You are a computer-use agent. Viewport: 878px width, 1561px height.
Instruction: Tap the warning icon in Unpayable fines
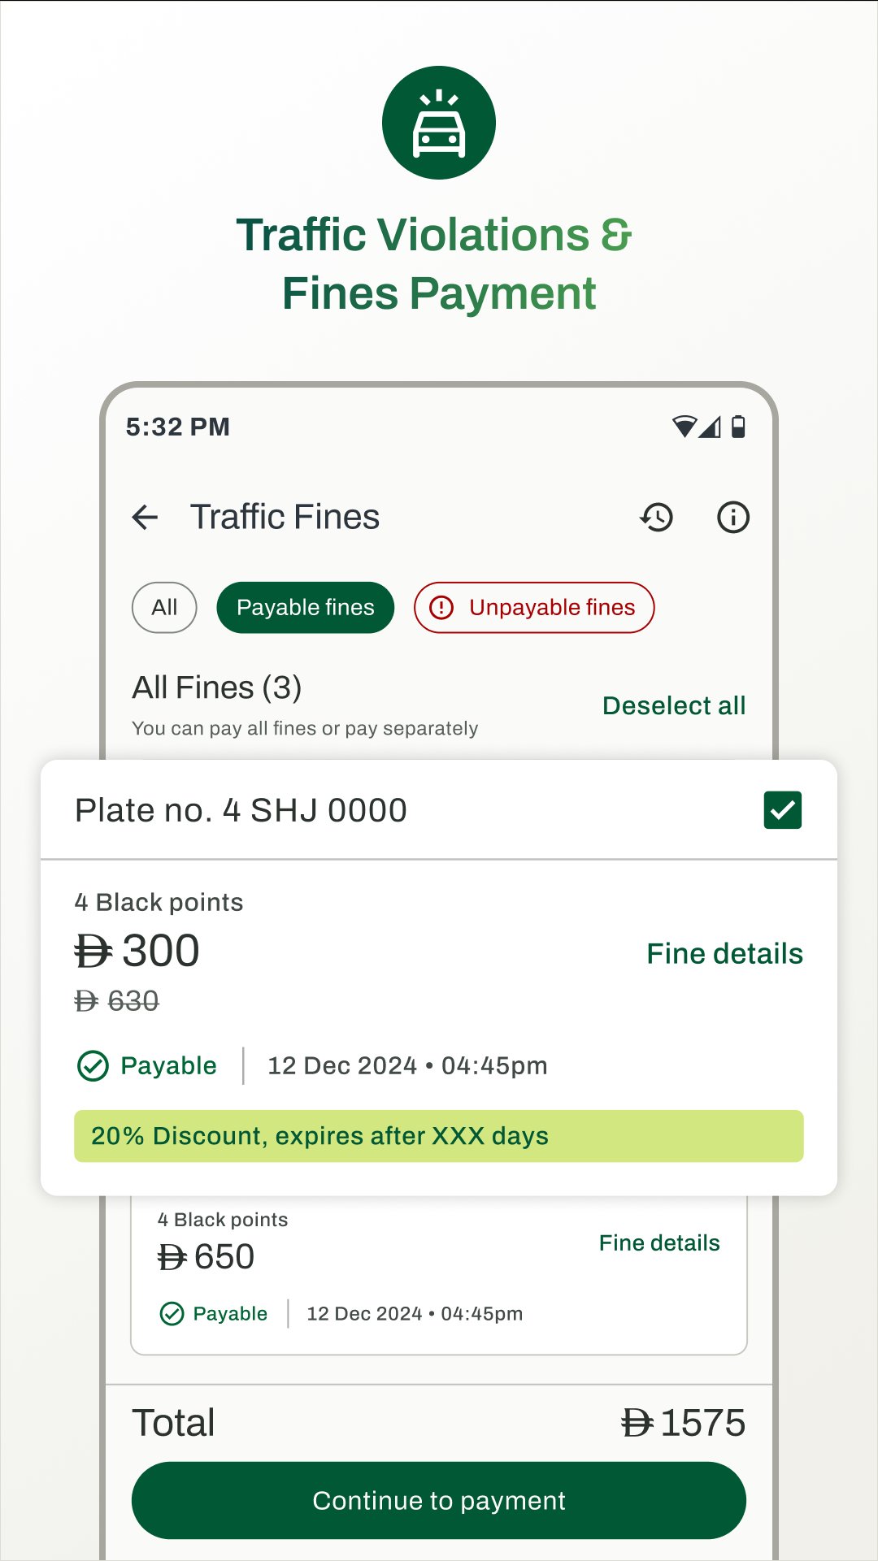click(441, 607)
